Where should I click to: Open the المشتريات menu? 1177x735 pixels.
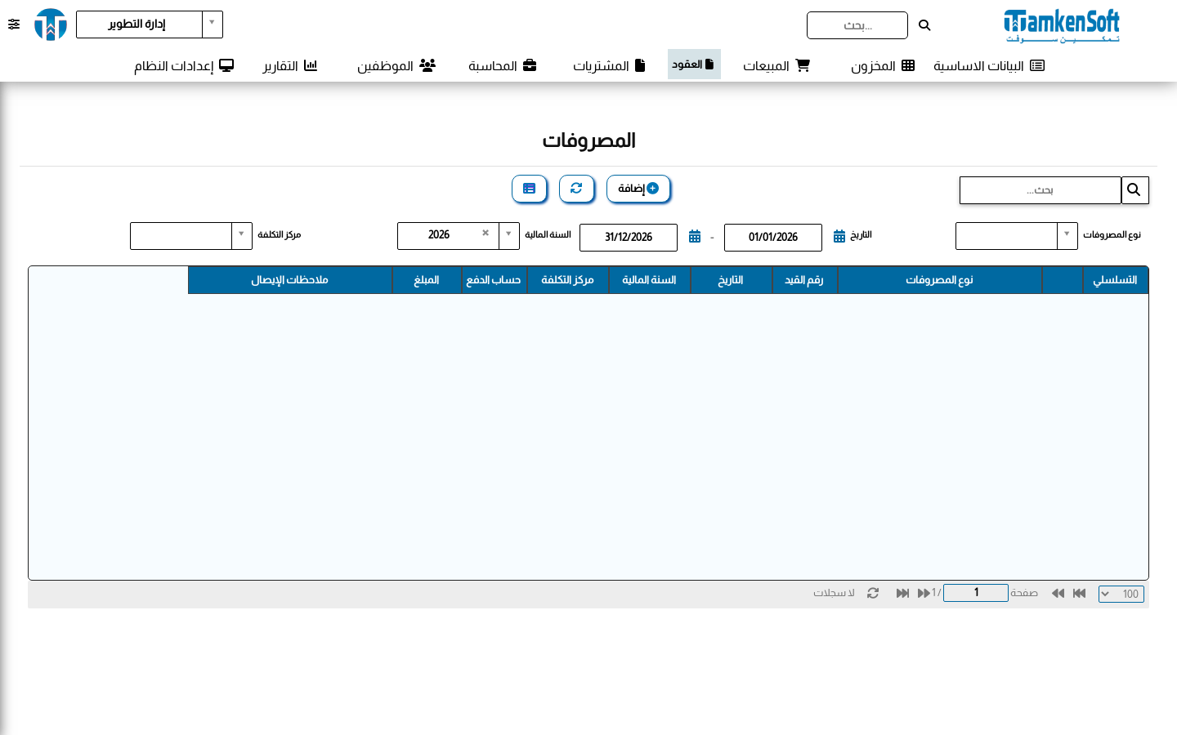point(609,65)
